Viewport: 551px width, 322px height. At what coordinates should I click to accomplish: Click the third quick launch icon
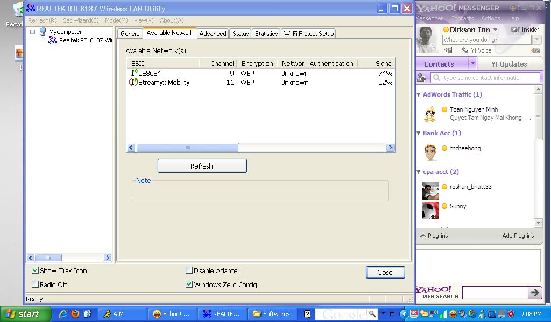point(88,313)
